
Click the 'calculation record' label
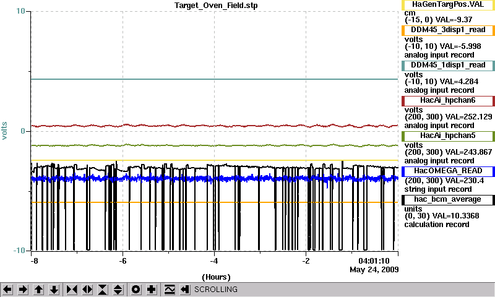pos(437,225)
